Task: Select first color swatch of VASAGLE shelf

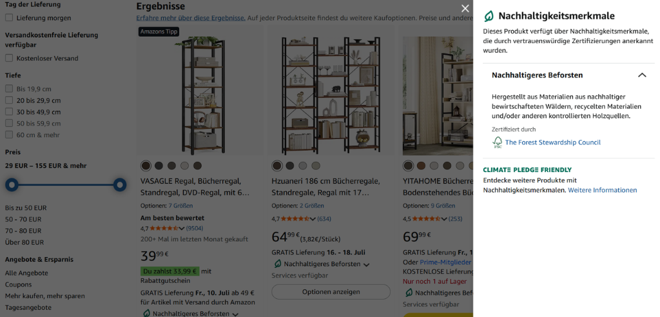Action: [x=146, y=166]
